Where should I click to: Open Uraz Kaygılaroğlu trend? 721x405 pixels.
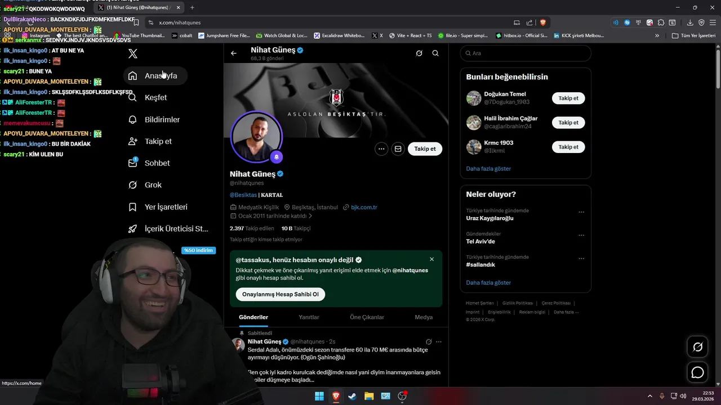(489, 218)
